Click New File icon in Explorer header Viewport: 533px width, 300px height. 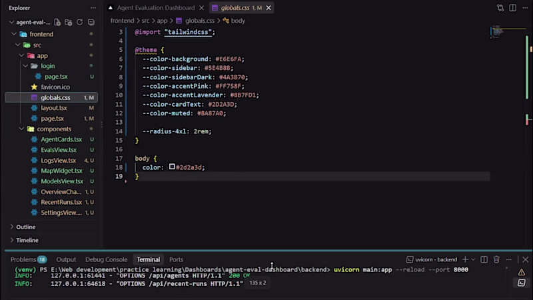(x=57, y=23)
